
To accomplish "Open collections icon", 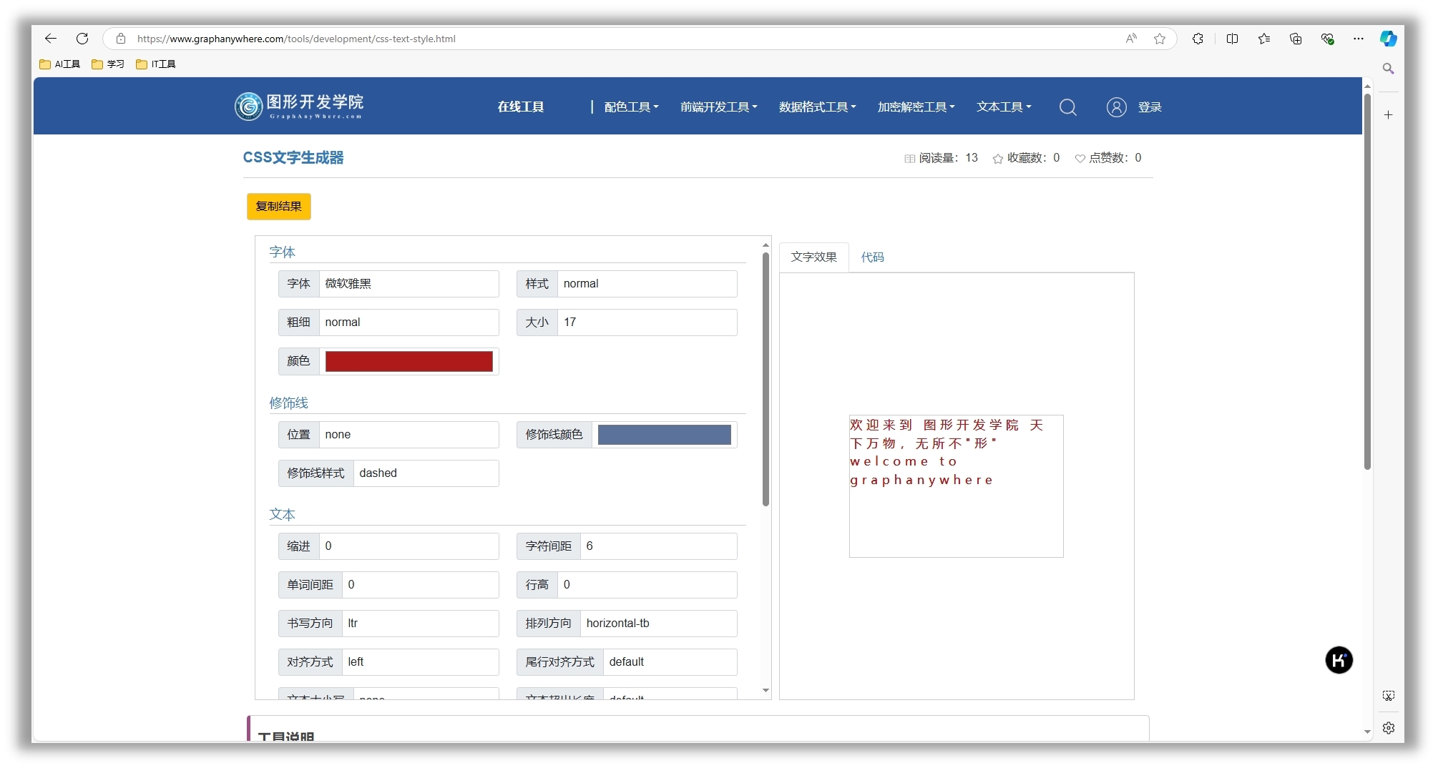I will (1296, 39).
